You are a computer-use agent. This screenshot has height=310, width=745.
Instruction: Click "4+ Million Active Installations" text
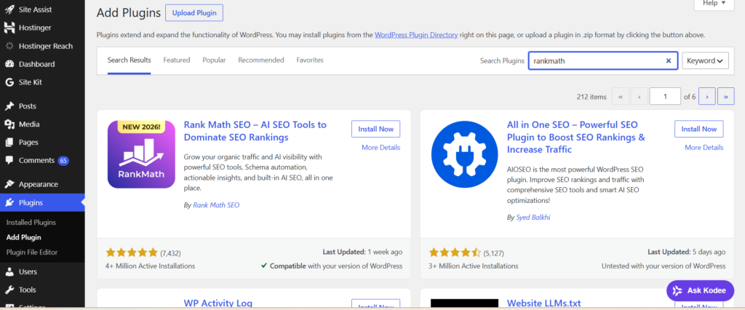pyautogui.click(x=150, y=266)
